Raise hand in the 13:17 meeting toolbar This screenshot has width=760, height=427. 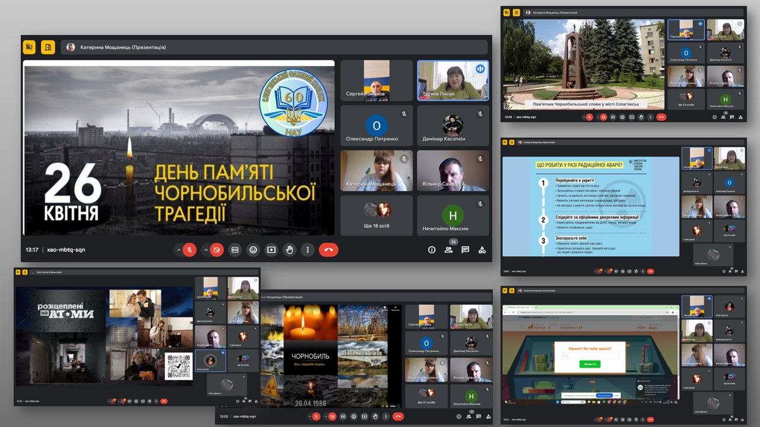[x=290, y=250]
